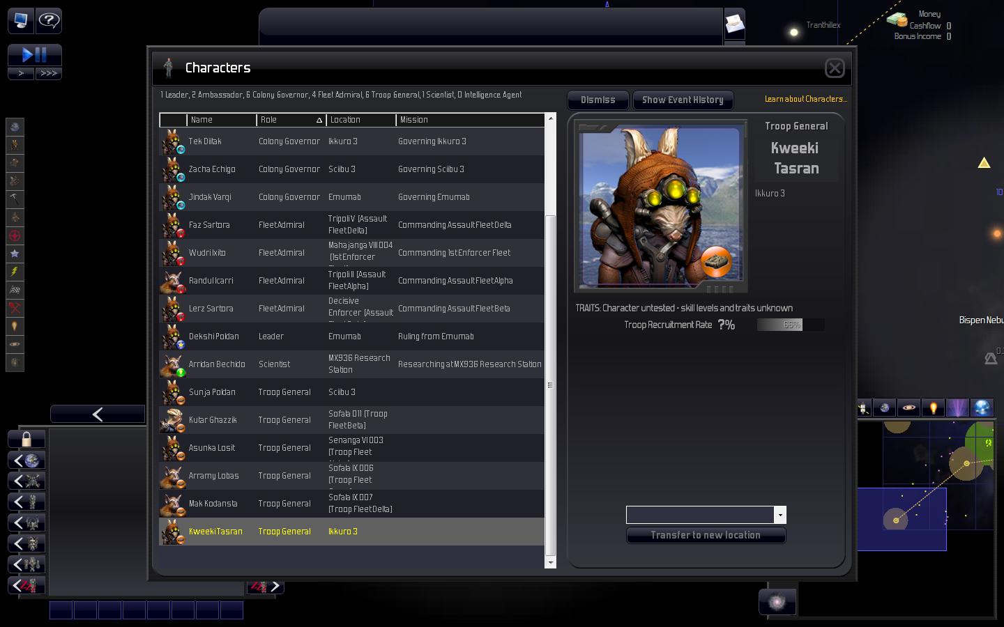Select Tek Diitak in the character list
Image resolution: width=1004 pixels, height=627 pixels.
pos(351,141)
